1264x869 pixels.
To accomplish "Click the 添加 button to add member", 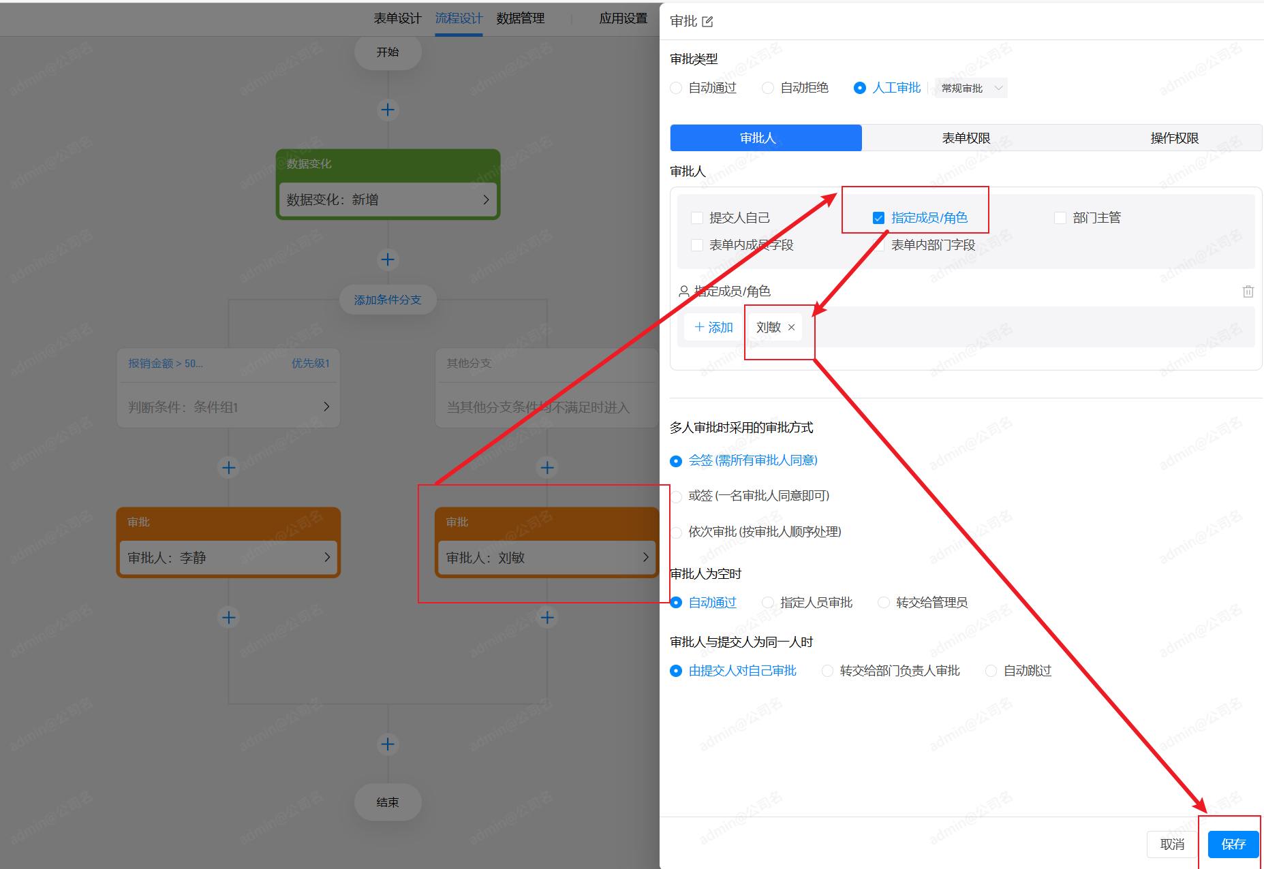I will pyautogui.click(x=713, y=328).
